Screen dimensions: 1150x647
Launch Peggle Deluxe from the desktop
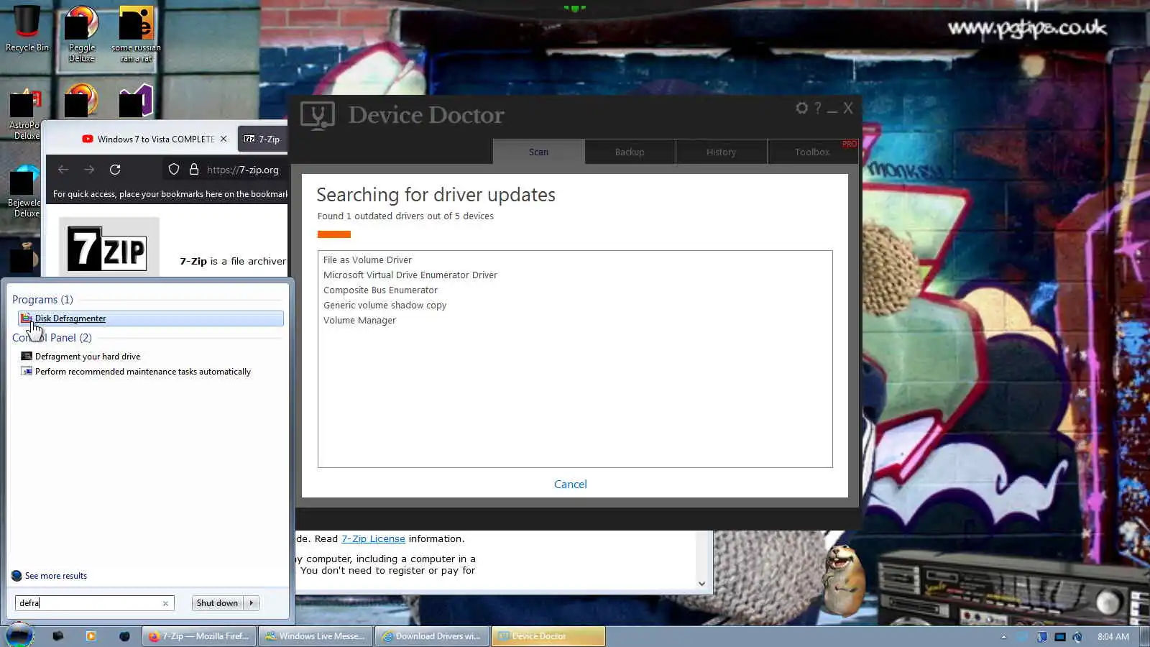tap(81, 35)
